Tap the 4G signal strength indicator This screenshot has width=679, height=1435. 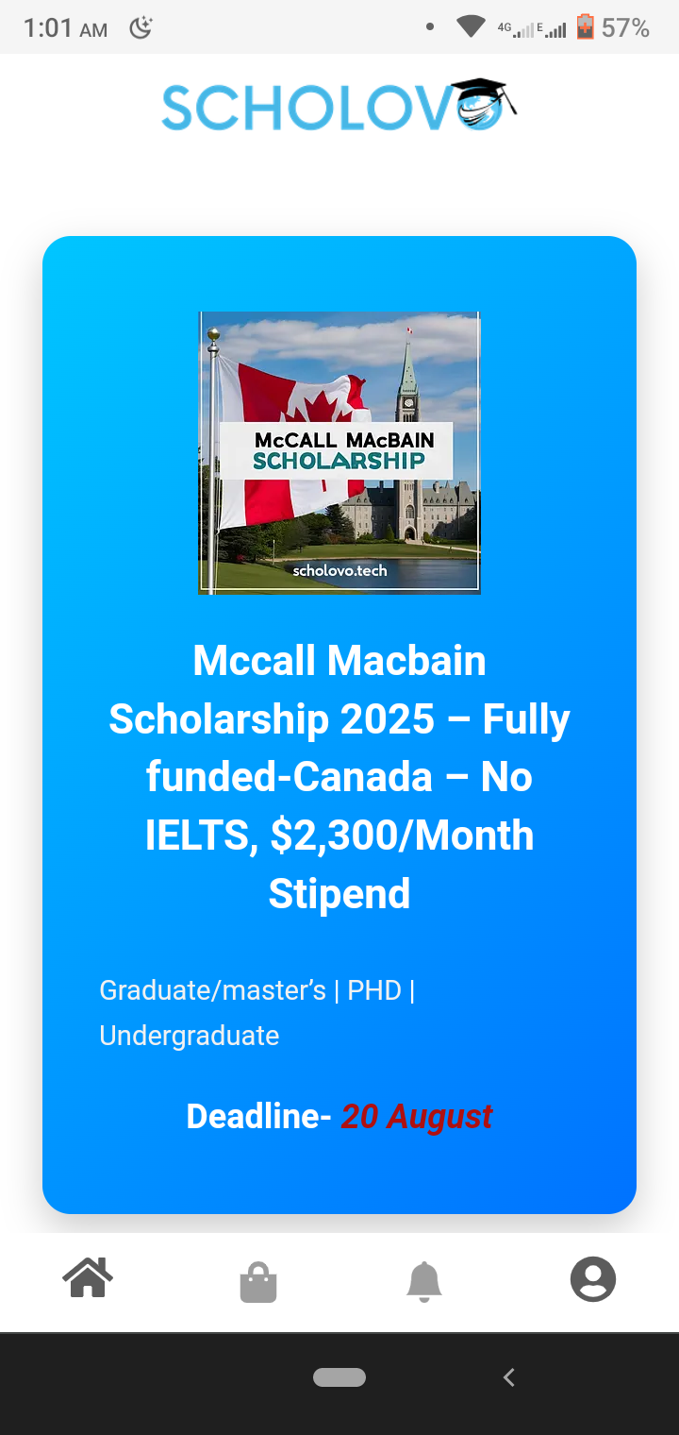pos(515,29)
